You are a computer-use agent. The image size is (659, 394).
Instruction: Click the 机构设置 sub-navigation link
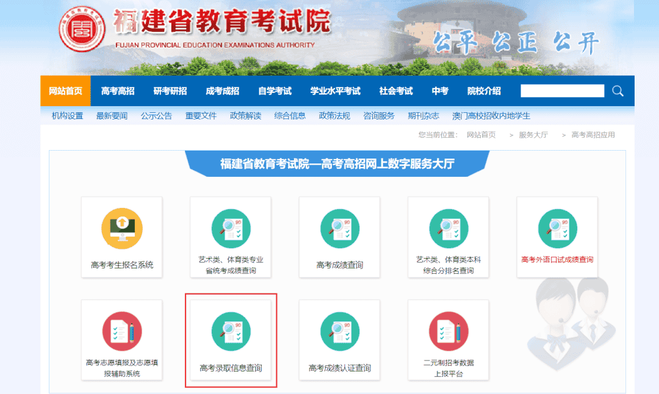pos(67,115)
